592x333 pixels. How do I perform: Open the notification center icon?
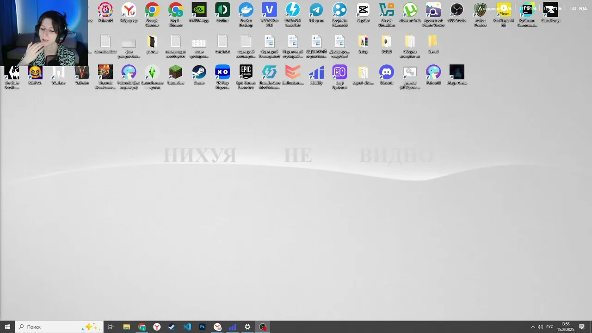click(x=582, y=327)
